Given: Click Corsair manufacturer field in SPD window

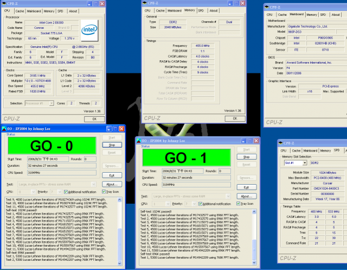Looking at the screenshot, I should tap(327, 183).
